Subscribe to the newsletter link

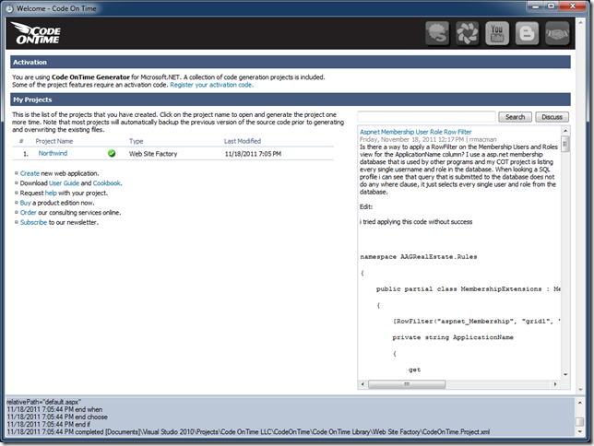(33, 223)
